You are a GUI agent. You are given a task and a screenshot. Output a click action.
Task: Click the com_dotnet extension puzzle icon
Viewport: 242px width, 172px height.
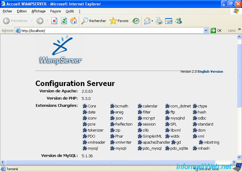[168, 106]
